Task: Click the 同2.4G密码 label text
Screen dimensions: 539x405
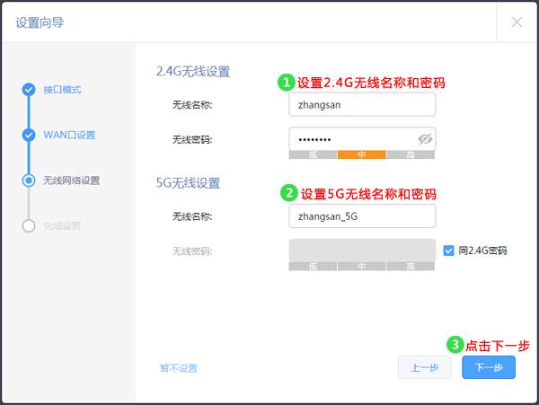Action: (482, 251)
